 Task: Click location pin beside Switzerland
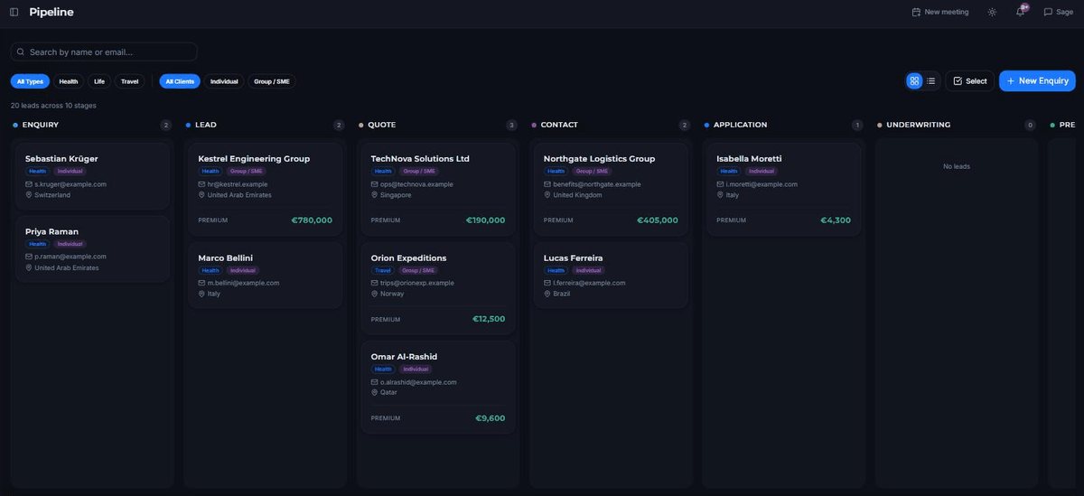coord(29,195)
